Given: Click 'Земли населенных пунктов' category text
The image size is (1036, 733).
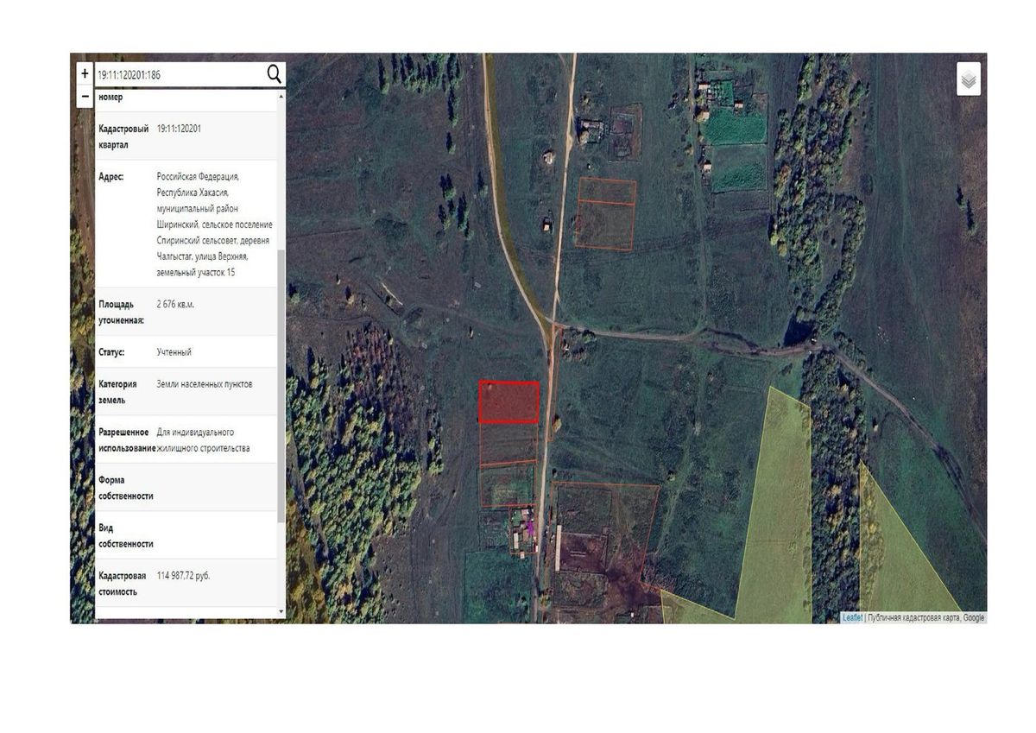Looking at the screenshot, I should coord(205,384).
